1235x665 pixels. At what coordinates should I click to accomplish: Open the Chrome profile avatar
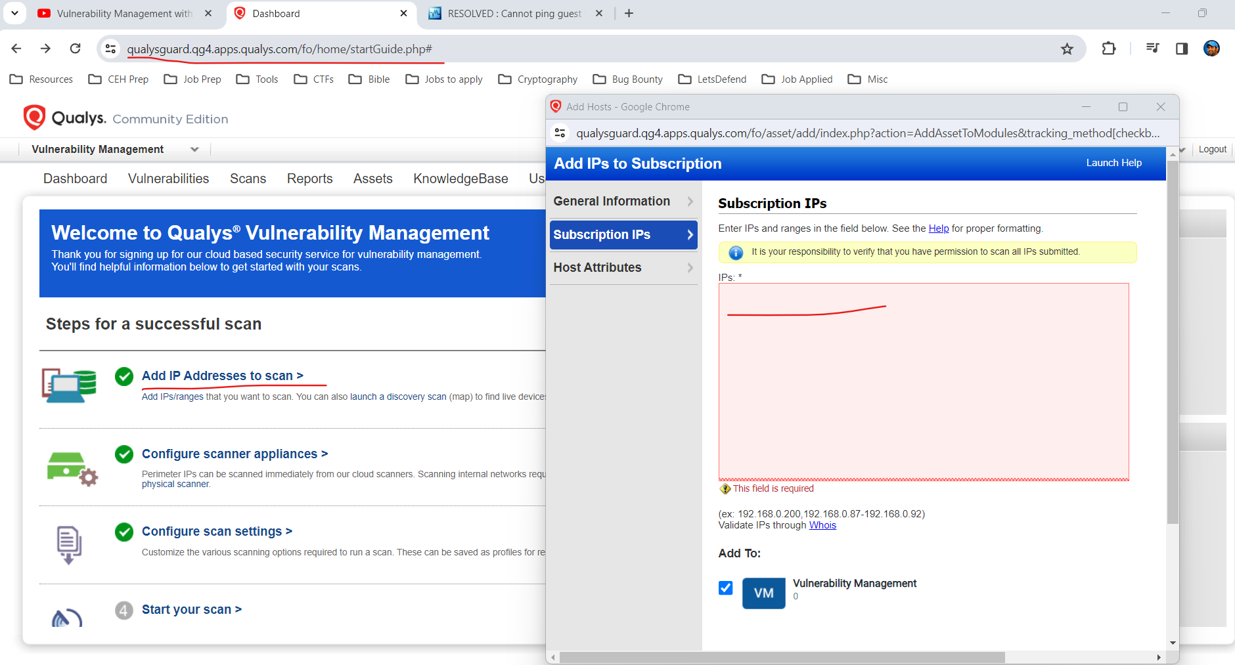click(1211, 49)
